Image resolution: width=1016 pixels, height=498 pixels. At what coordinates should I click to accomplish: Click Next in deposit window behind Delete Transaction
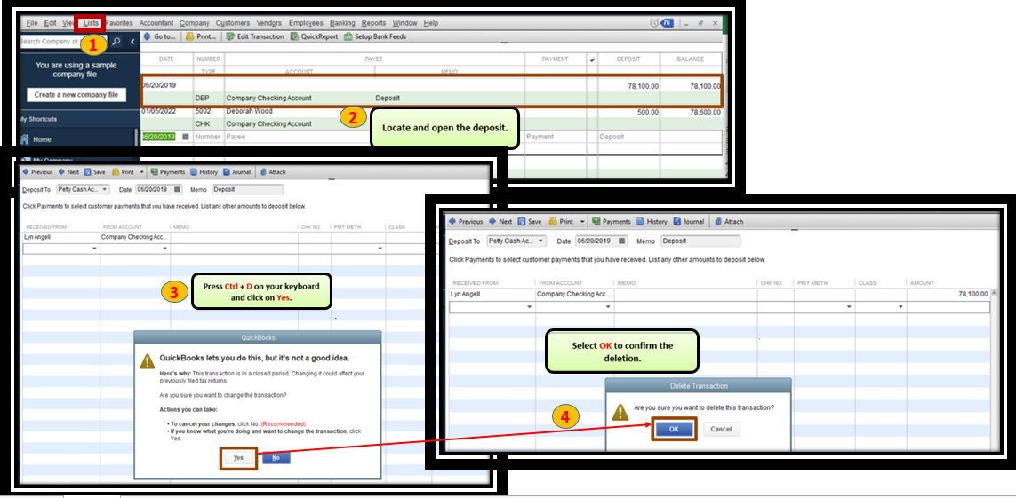[500, 221]
